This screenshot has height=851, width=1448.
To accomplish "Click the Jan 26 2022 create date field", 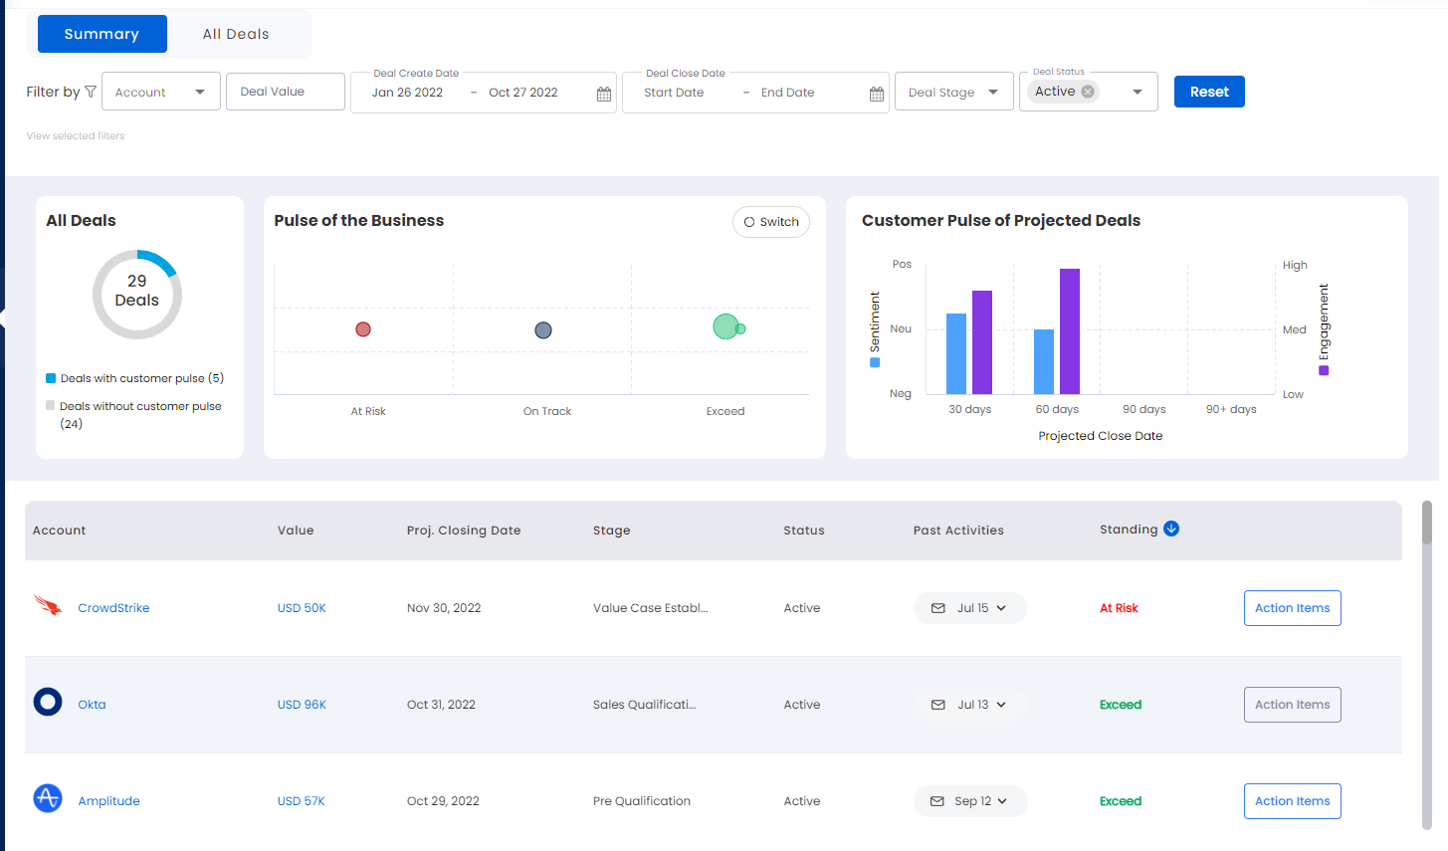I will click(408, 93).
